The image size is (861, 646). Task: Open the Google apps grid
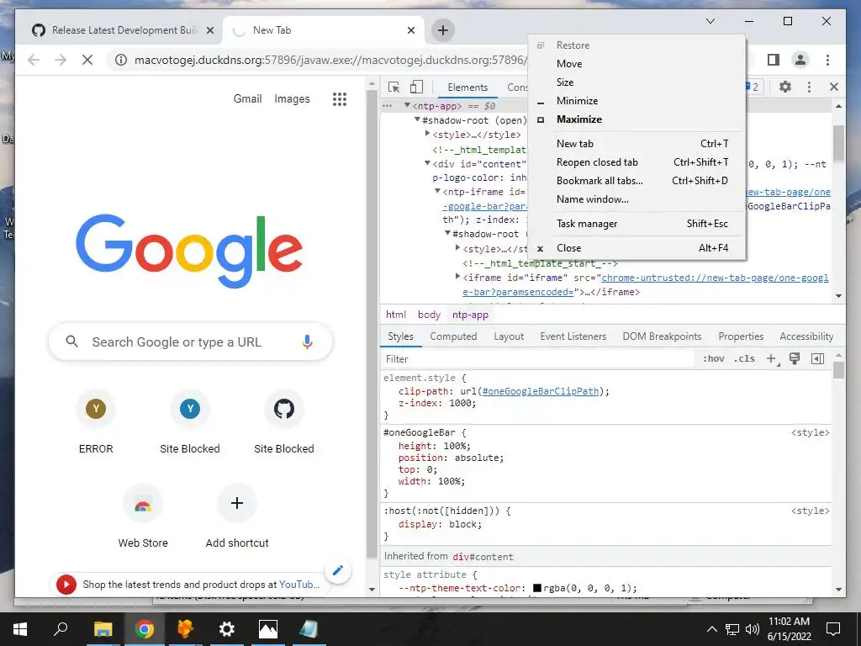pos(340,99)
